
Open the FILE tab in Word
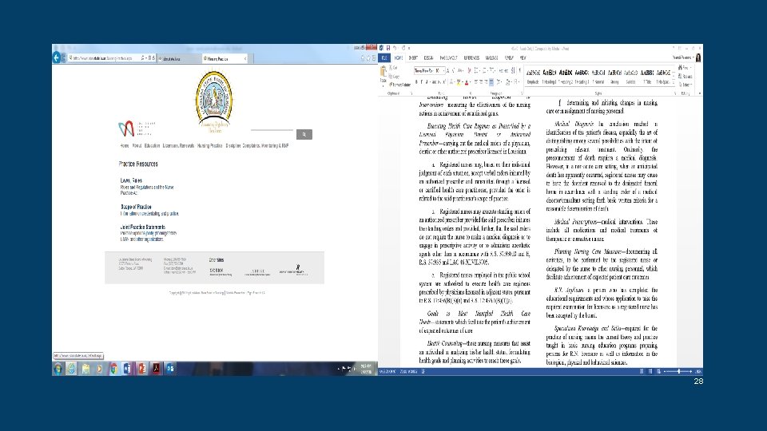point(384,57)
